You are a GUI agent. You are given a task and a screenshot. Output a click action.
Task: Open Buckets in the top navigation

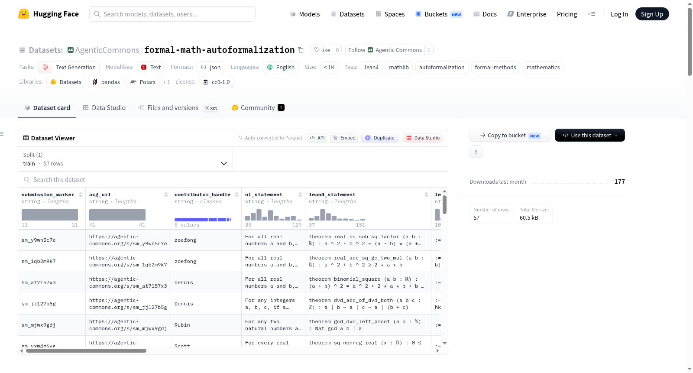[439, 14]
